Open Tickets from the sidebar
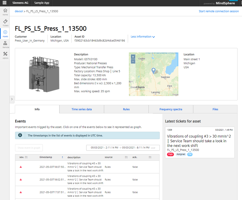 pyautogui.click(x=5, y=23)
